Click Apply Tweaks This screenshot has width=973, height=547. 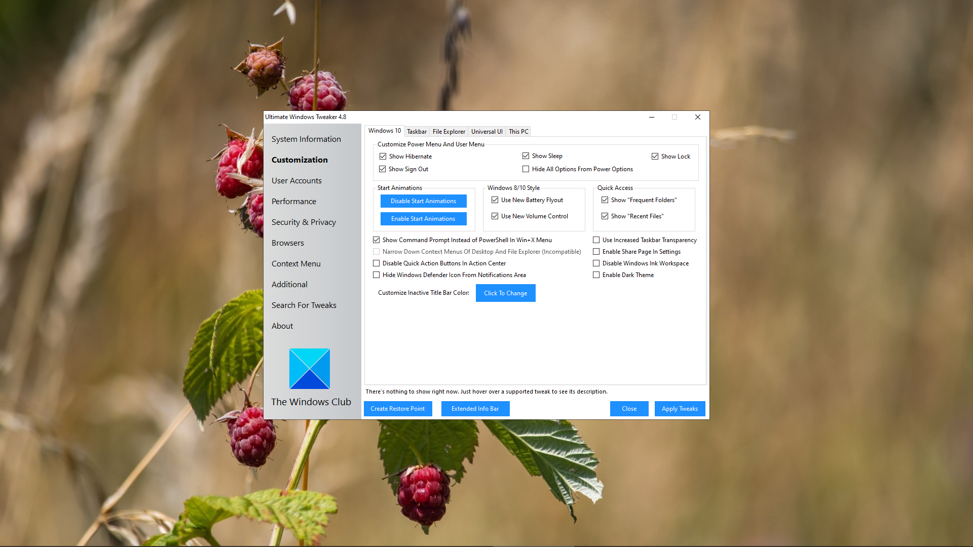tap(680, 408)
